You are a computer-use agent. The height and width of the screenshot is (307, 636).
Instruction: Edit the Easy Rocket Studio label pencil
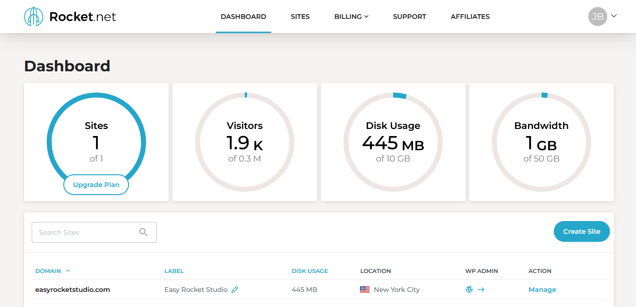235,290
